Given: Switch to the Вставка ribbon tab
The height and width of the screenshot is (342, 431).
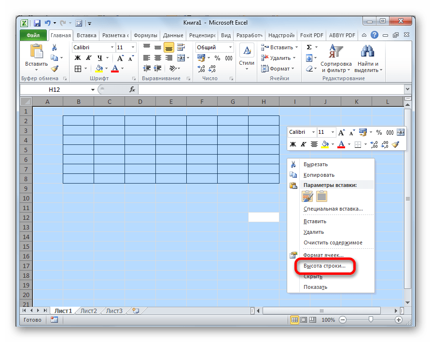Looking at the screenshot, I should click(86, 35).
